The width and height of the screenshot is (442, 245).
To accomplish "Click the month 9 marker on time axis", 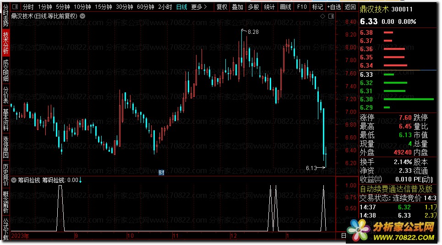I will point(76,236).
